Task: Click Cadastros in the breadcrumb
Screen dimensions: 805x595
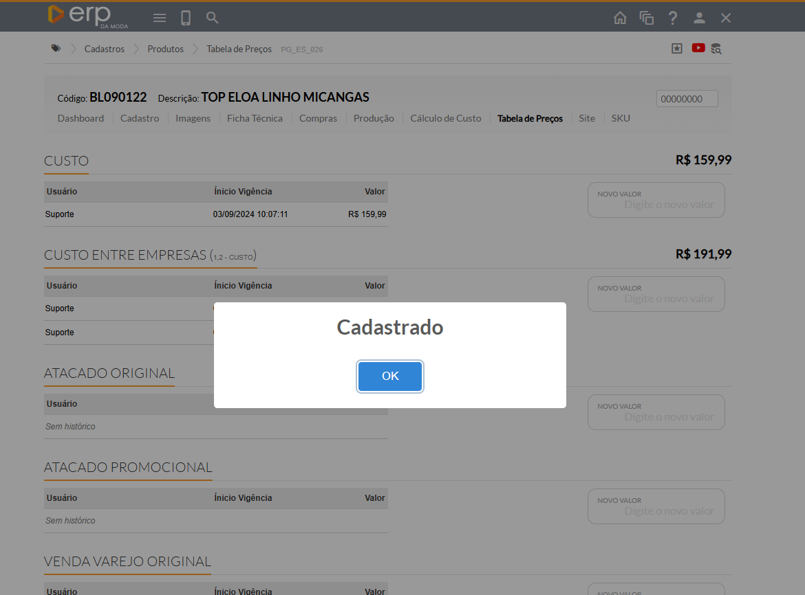Action: pyautogui.click(x=105, y=49)
